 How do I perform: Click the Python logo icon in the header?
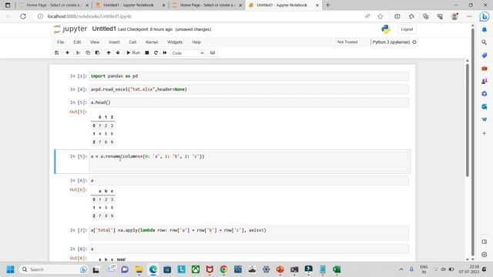[x=386, y=29]
